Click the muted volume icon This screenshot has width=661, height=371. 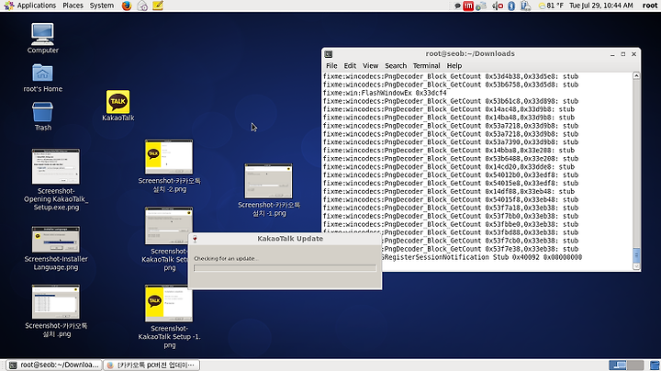[x=498, y=6]
